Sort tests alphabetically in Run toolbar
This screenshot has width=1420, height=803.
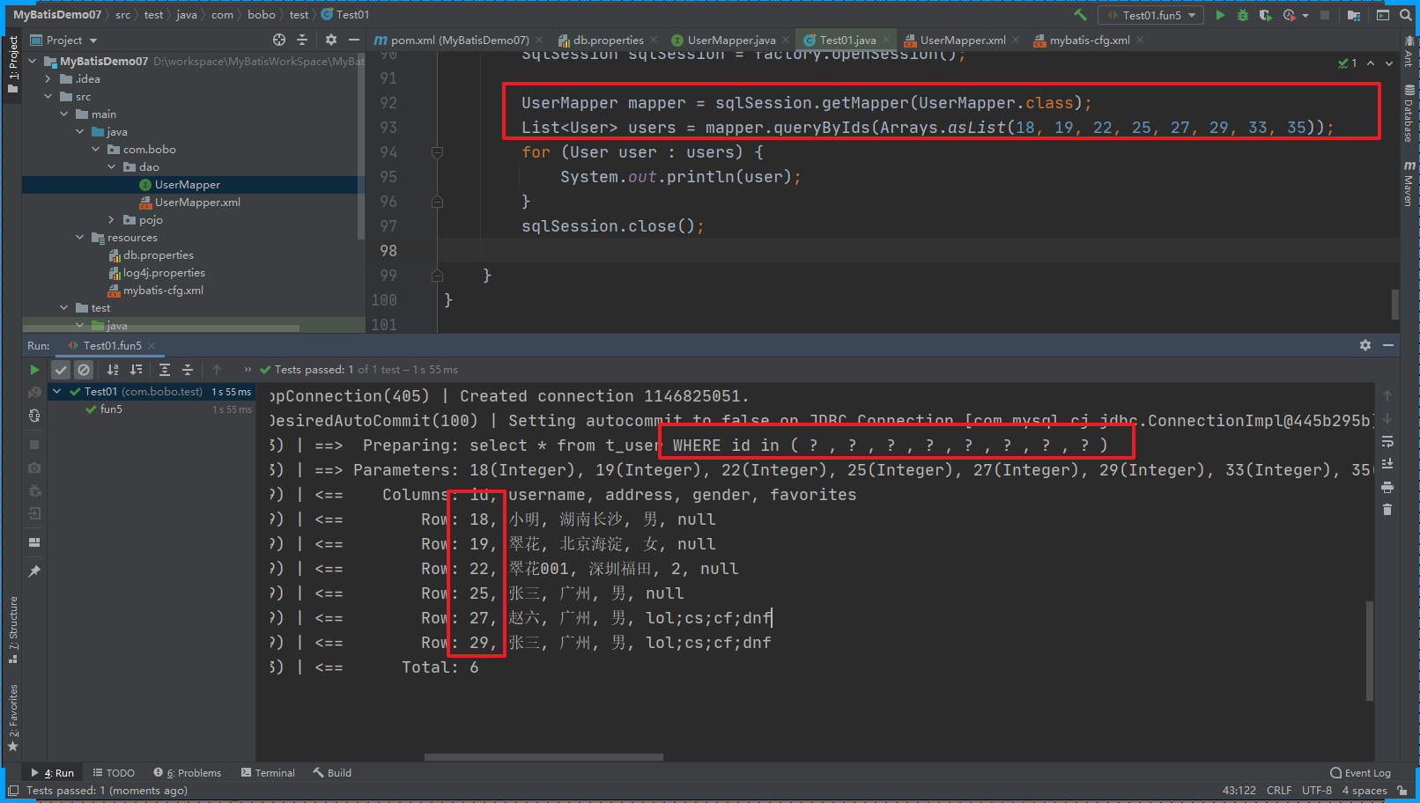point(113,370)
